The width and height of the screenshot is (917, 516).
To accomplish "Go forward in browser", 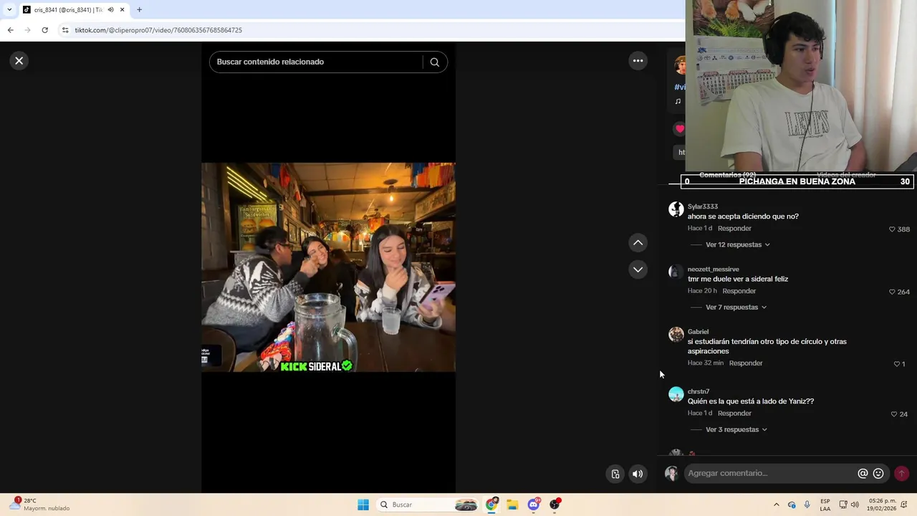I will click(x=27, y=30).
